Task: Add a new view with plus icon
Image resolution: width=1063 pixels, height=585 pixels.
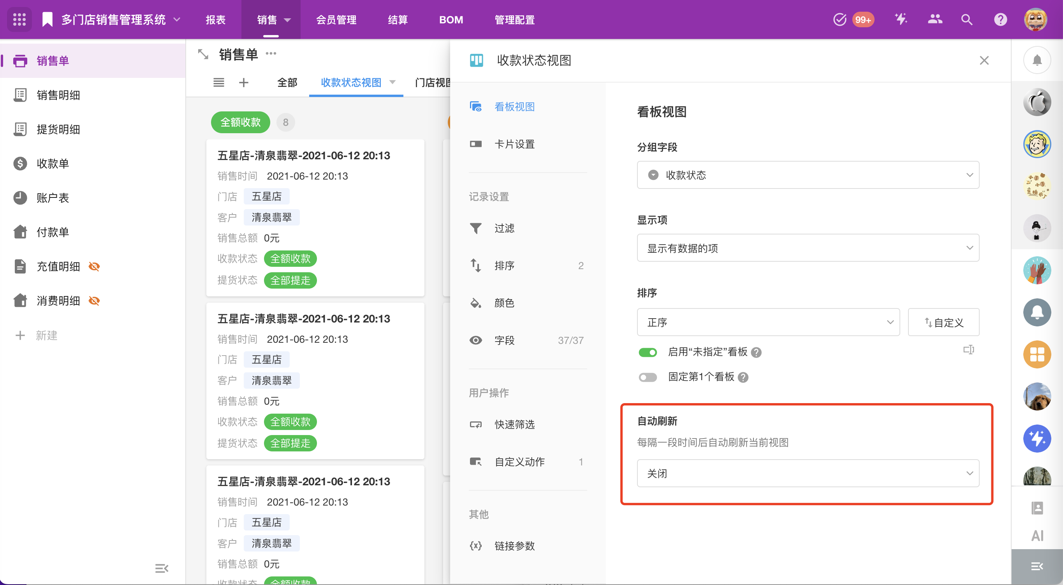Action: [x=243, y=83]
